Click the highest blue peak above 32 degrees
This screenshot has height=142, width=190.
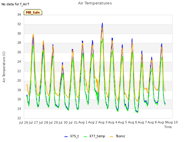click(x=102, y=23)
